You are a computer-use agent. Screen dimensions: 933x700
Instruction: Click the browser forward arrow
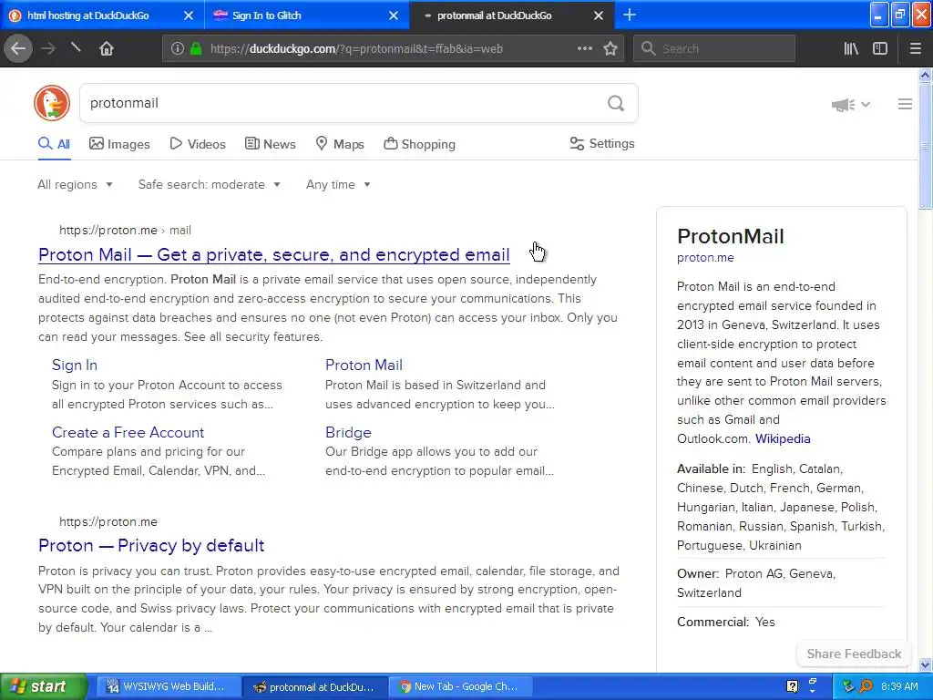click(48, 49)
